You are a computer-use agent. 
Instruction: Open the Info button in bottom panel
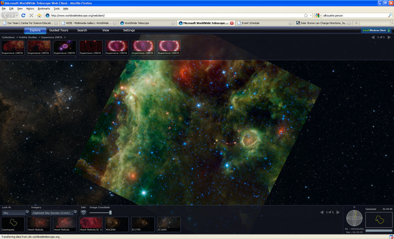(x=83, y=212)
